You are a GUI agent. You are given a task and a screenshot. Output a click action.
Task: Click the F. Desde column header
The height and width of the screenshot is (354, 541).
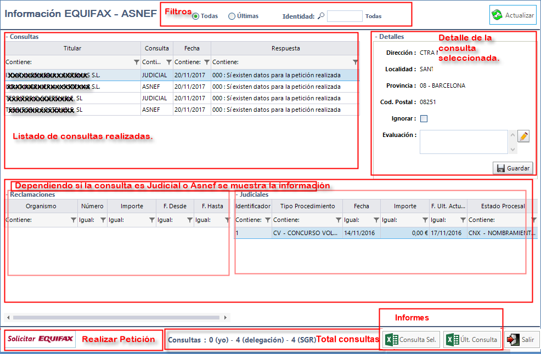pyautogui.click(x=175, y=206)
